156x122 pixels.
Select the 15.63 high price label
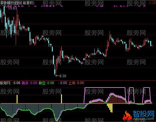12,8
